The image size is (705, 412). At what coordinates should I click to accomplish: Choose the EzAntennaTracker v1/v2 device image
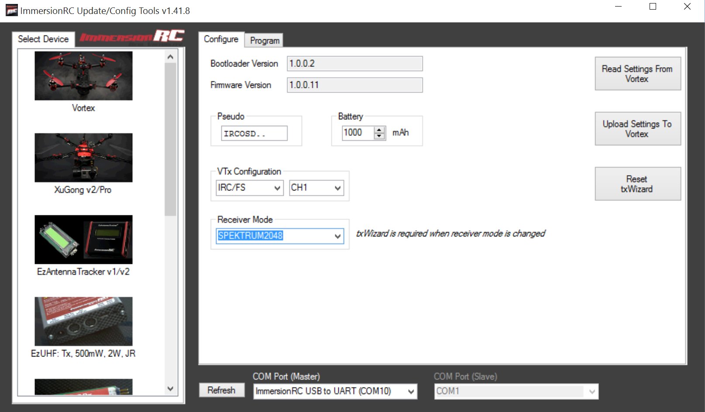coord(83,239)
